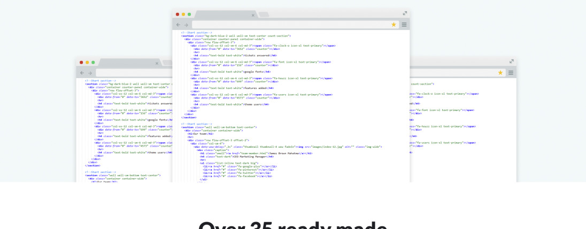Image resolution: width=586 pixels, height=229 pixels.
Task: Click yellow minimize dot in left browser
Action: [x=87, y=62]
